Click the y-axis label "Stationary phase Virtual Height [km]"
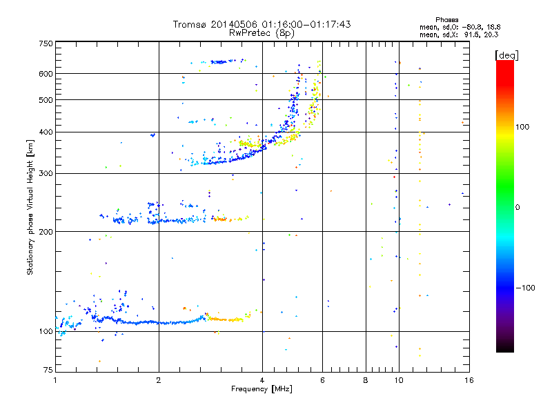Screen dimensions: 552x414 point(30,208)
